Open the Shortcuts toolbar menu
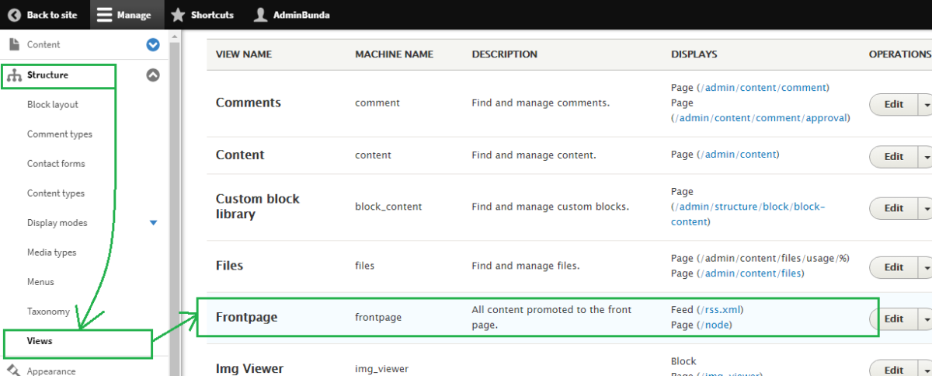The width and height of the screenshot is (932, 376). [x=202, y=15]
